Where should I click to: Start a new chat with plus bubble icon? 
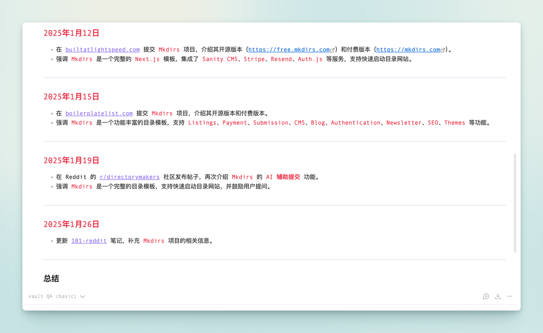coord(486,296)
